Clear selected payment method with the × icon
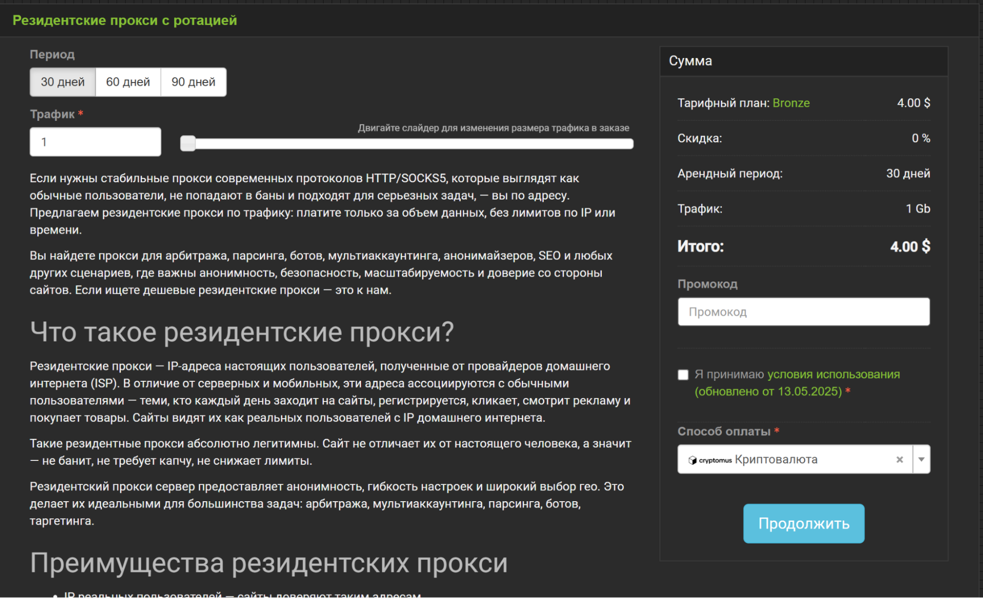The height and width of the screenshot is (598, 983). [x=899, y=459]
